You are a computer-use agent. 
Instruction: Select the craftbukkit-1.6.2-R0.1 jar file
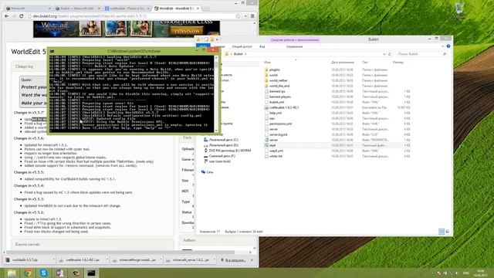coord(284,107)
